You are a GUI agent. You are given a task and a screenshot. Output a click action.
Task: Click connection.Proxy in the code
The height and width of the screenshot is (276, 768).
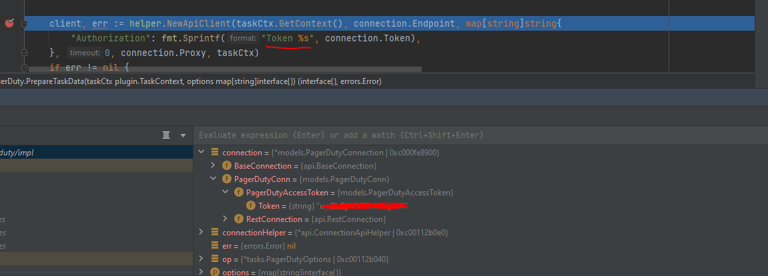pyautogui.click(x=164, y=53)
